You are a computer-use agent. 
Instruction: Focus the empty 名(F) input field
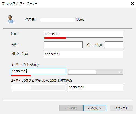coord(63,45)
